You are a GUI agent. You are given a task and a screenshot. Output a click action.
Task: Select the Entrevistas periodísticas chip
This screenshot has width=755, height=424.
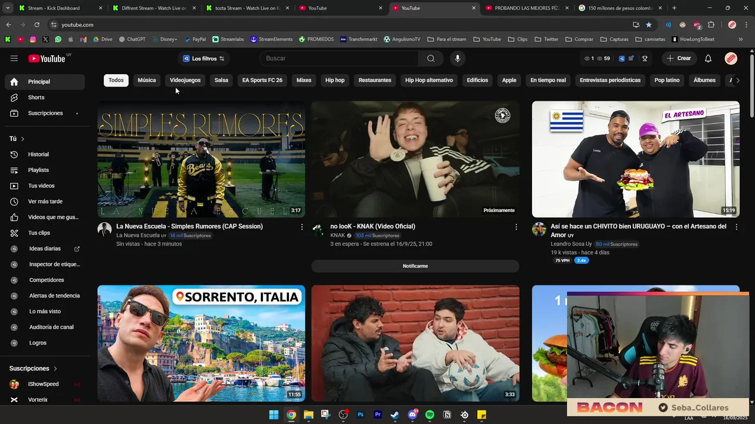[x=610, y=80]
